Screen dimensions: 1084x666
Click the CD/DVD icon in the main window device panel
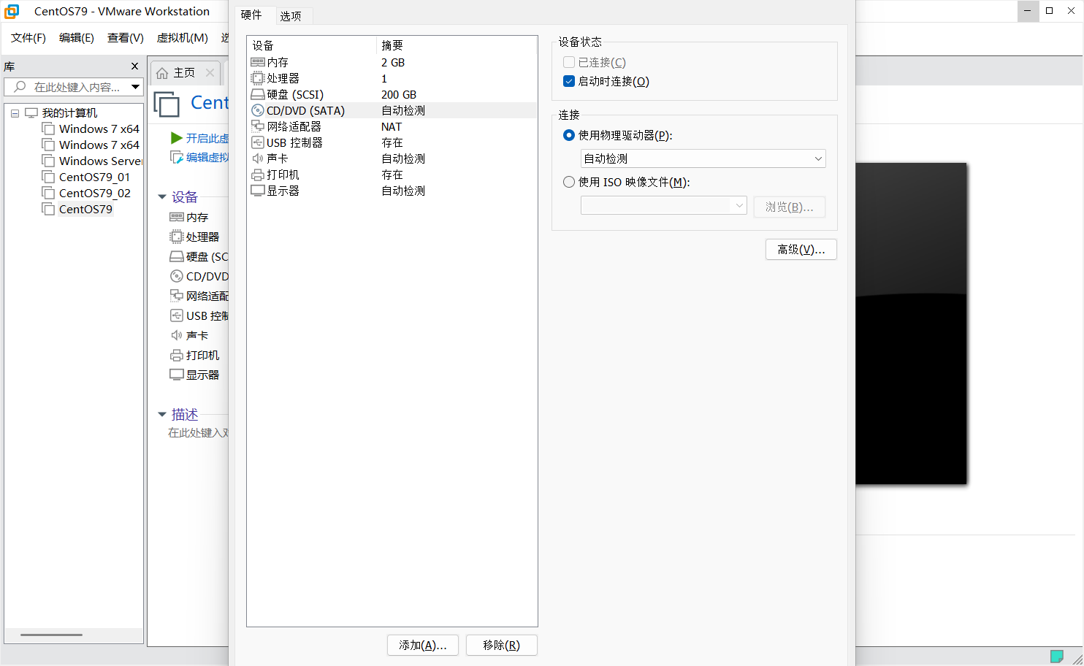[x=176, y=276]
